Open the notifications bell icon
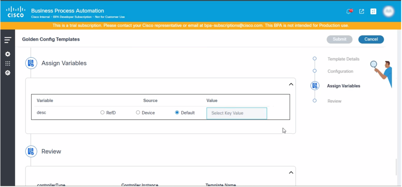The image size is (402, 187). pyautogui.click(x=349, y=11)
